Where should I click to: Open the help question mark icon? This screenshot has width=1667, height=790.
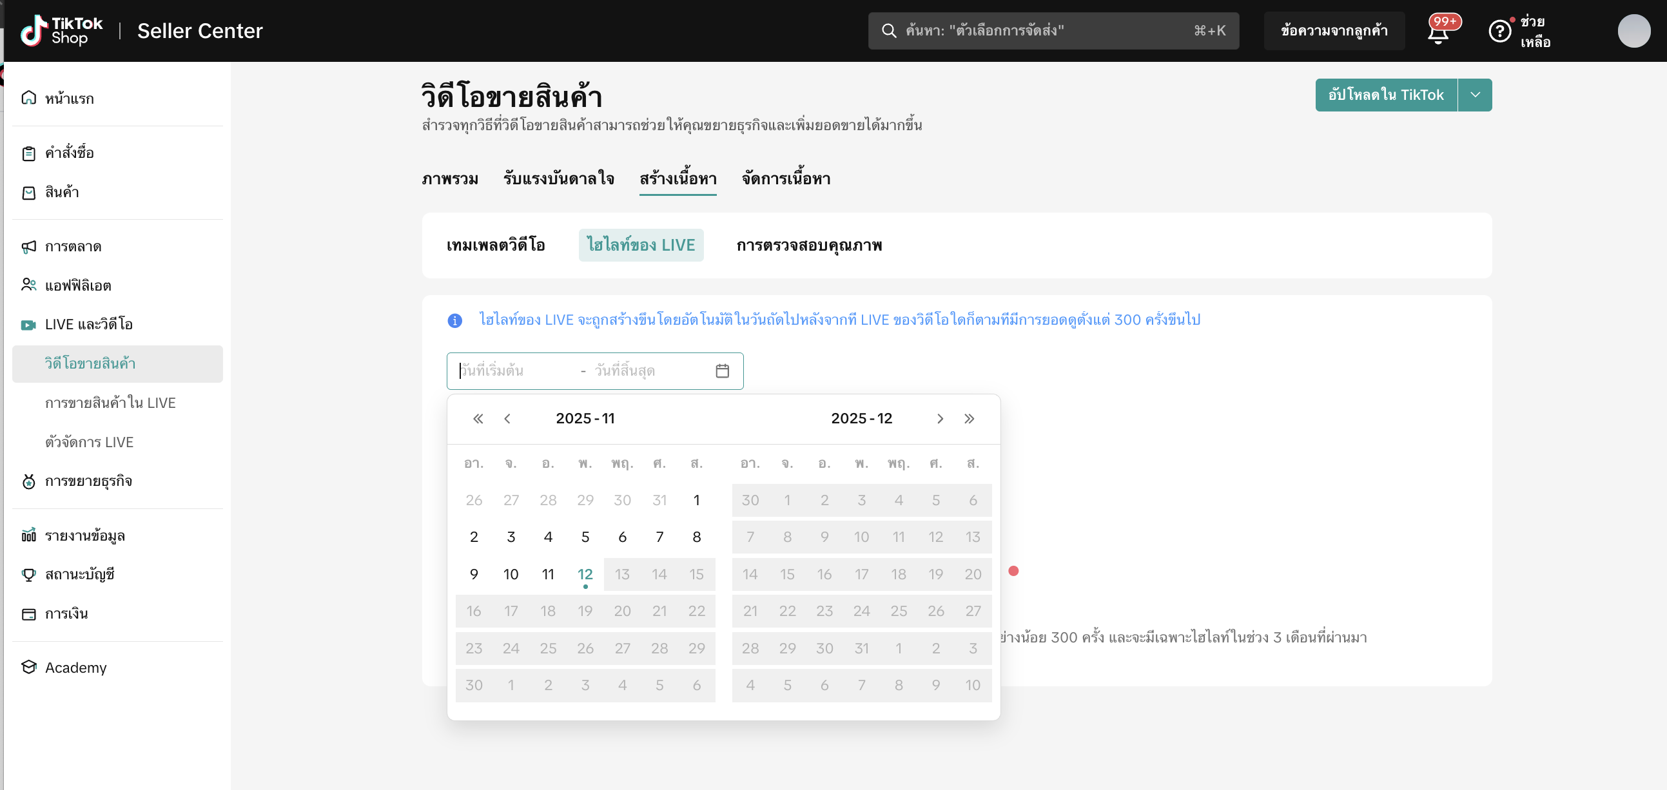pyautogui.click(x=1499, y=31)
